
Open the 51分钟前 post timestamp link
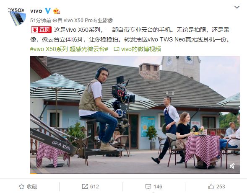pos(41,20)
